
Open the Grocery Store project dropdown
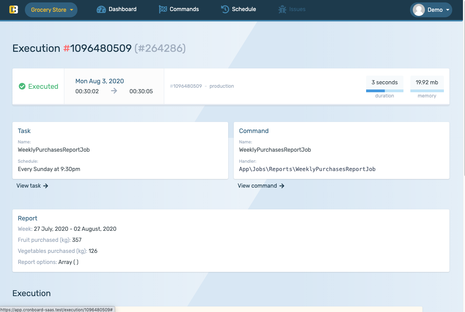(x=51, y=10)
